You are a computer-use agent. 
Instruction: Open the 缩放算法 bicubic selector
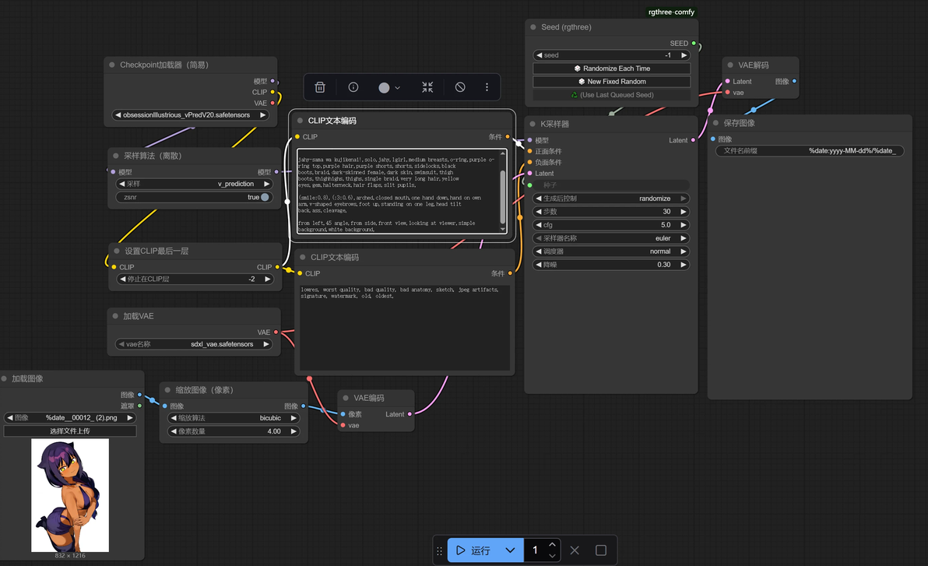[234, 417]
